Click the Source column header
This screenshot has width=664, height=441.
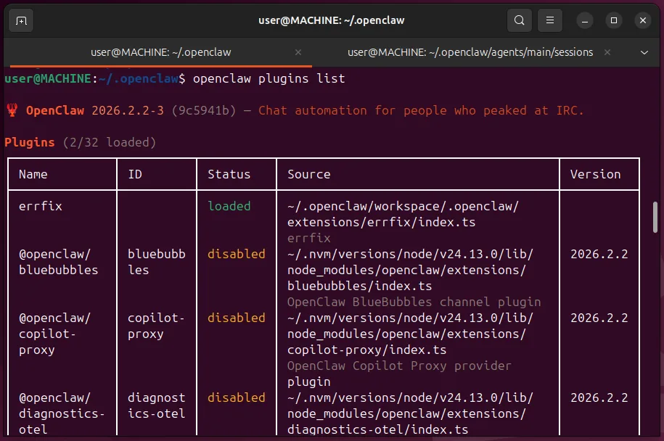tap(308, 174)
